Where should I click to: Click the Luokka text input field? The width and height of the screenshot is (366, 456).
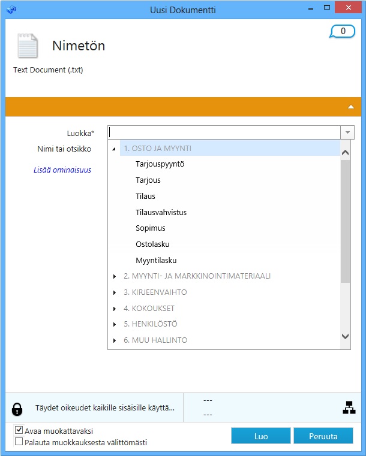[224, 132]
